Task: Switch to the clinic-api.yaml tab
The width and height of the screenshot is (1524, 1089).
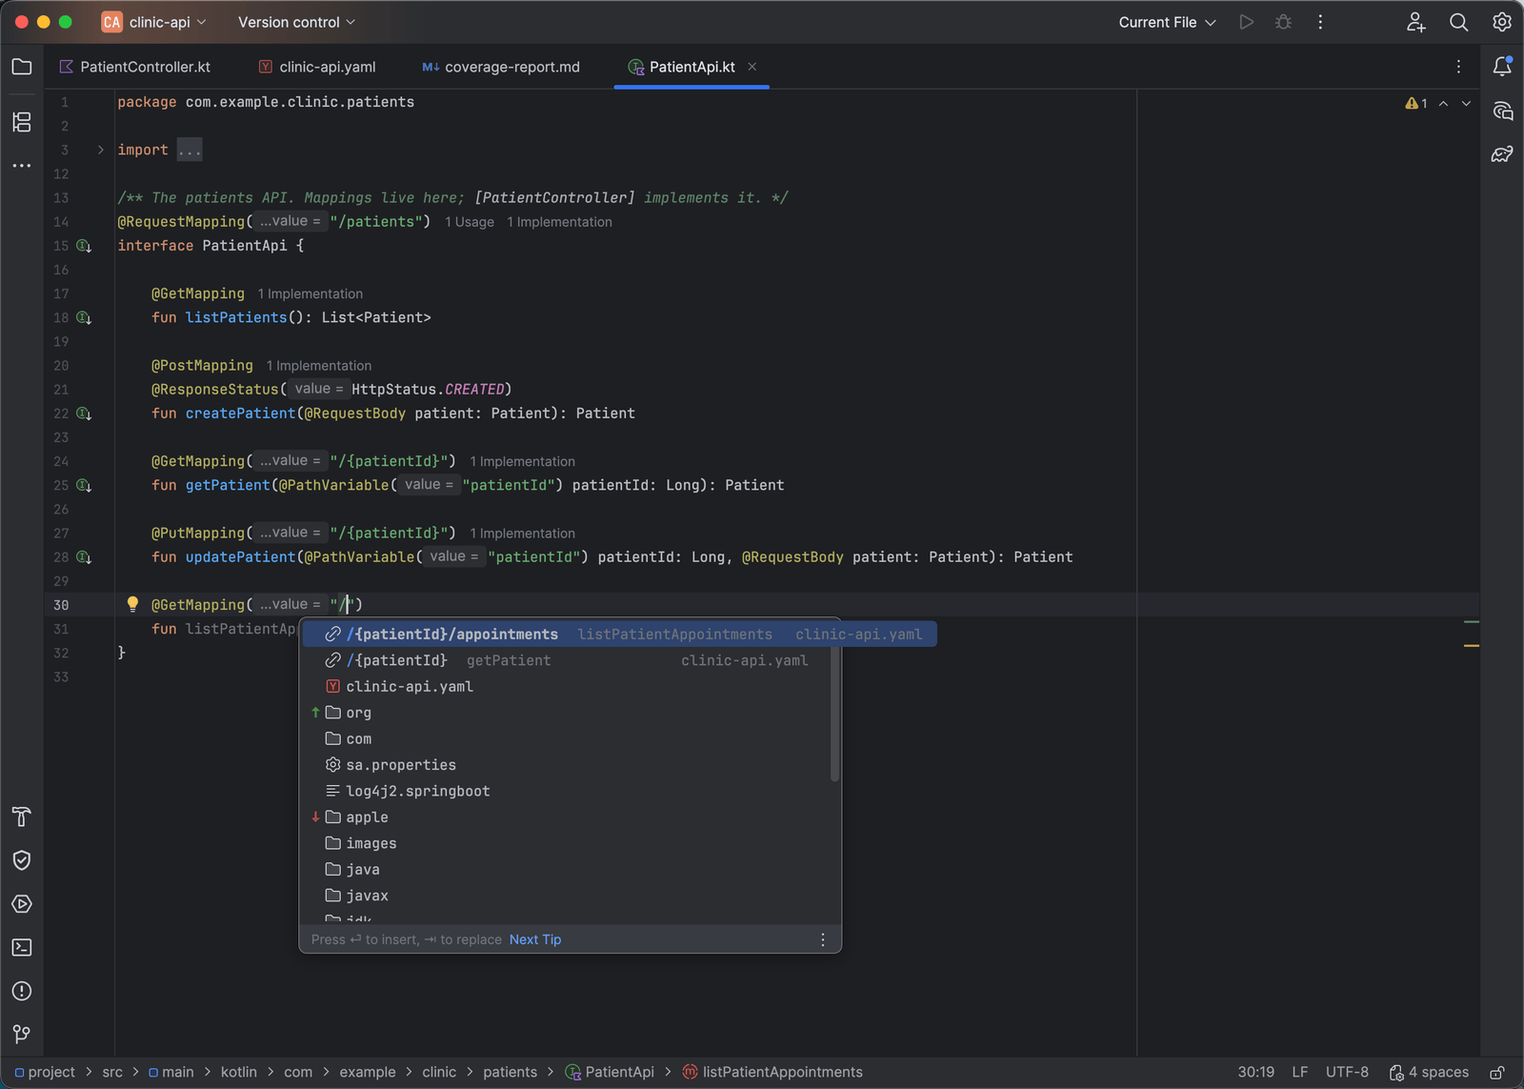Action: [318, 67]
